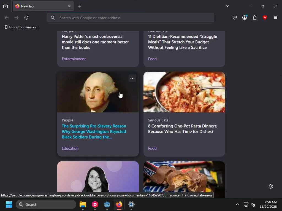Select Food topic under Struggle Meals card
The image size is (282, 211).
click(152, 59)
